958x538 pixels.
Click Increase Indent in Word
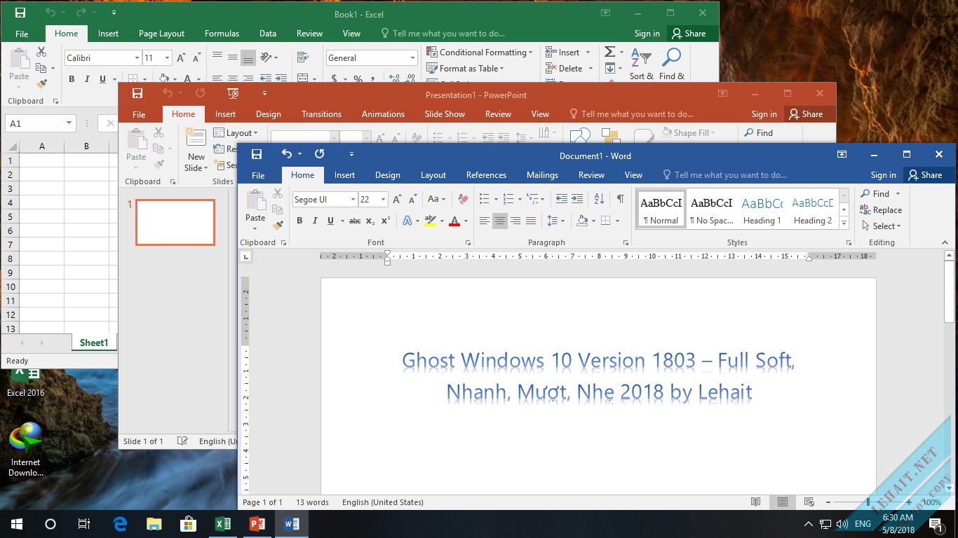(577, 199)
